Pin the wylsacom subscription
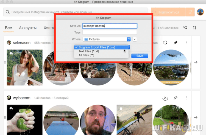206x135 pixels. pos(176,98)
